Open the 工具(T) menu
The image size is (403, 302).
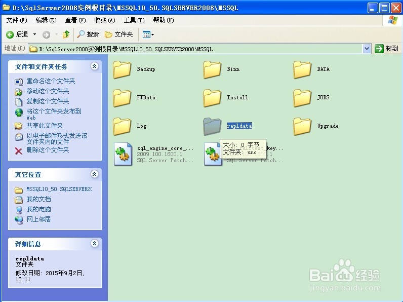[x=134, y=20]
